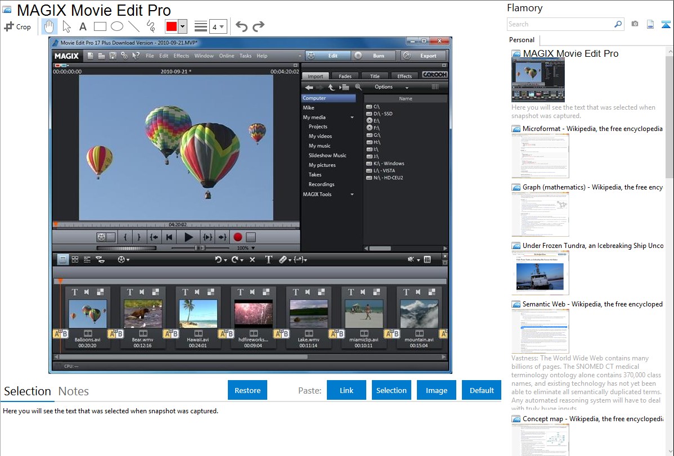Switch to Edit mode in MAGIX
Screen dimensions: 674x456
point(328,56)
